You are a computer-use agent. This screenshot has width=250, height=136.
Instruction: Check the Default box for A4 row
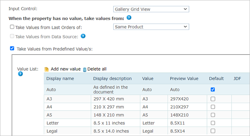pyautogui.click(x=213, y=107)
